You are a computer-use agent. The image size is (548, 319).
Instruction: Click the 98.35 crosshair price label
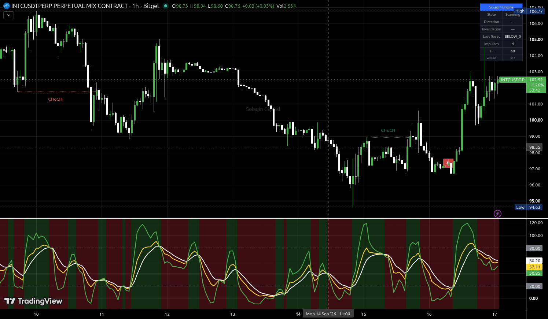tap(535, 147)
